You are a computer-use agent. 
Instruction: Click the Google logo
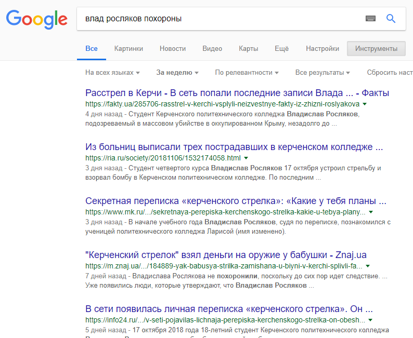[37, 19]
